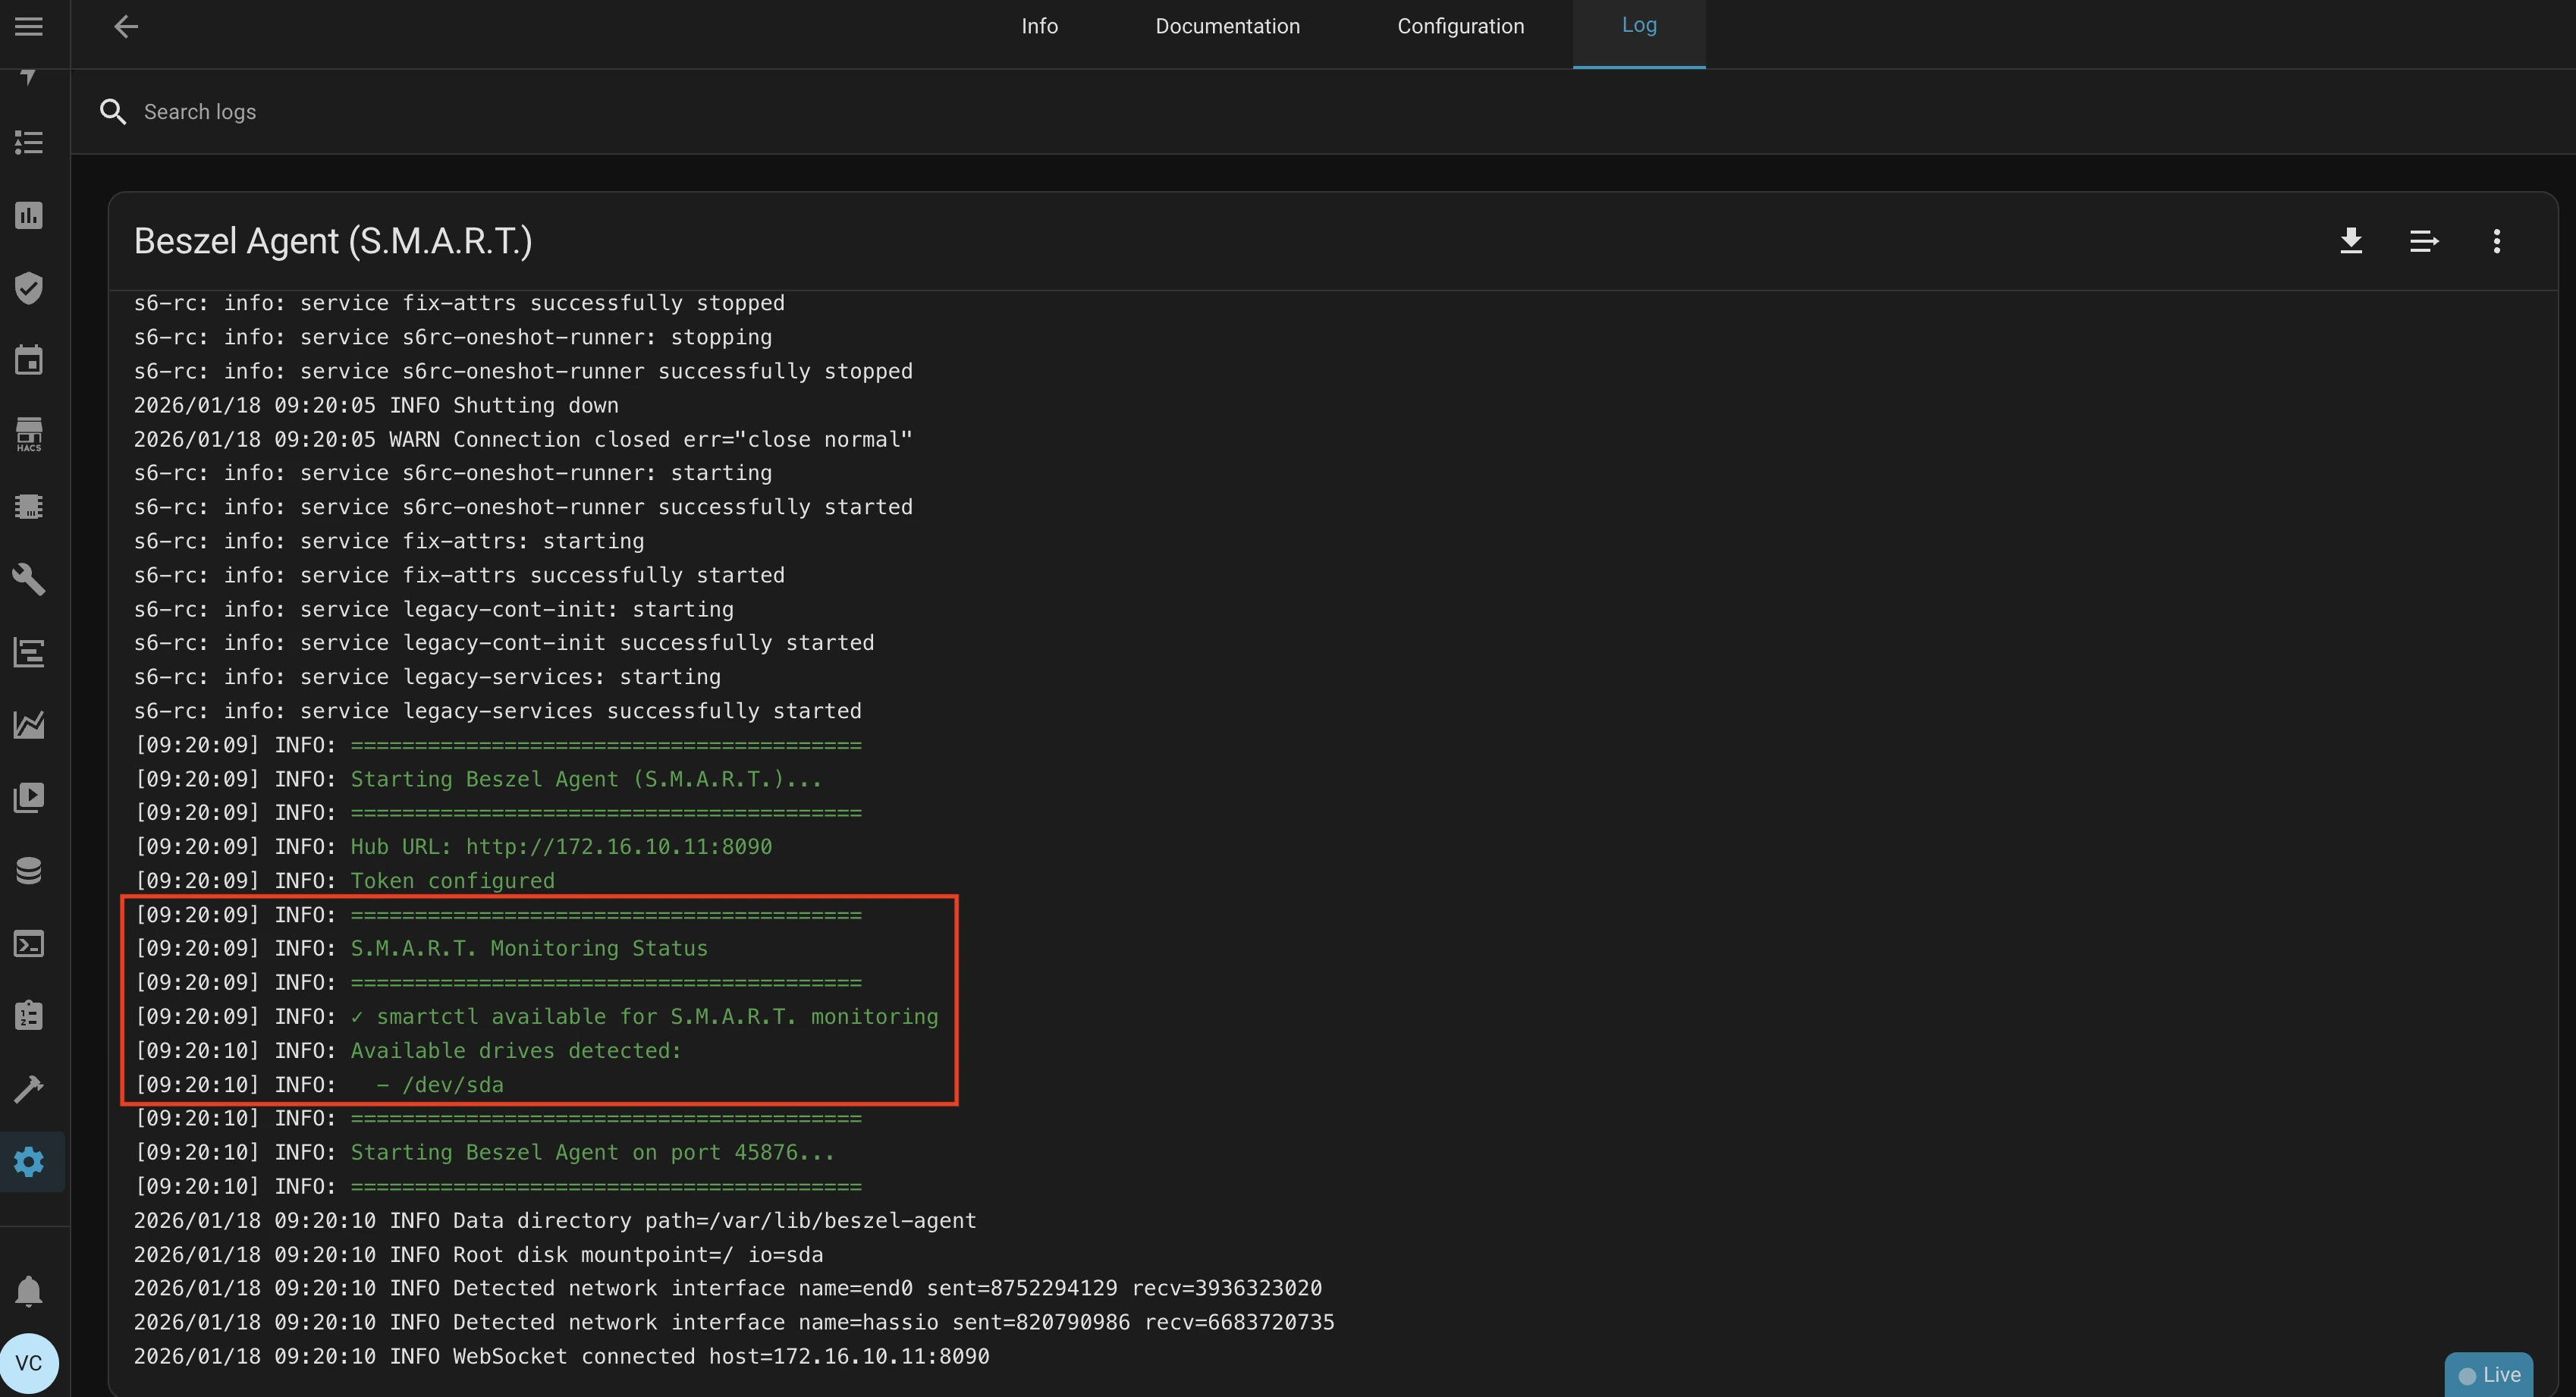Click the WARN Connection closed log line
The height and width of the screenshot is (1397, 2576).
point(523,439)
